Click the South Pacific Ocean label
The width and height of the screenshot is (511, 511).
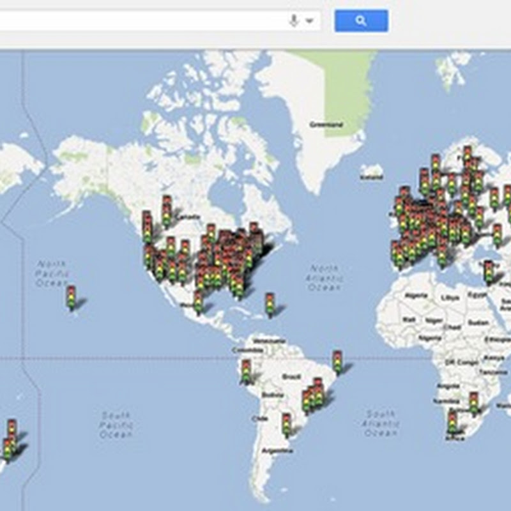pos(116,425)
